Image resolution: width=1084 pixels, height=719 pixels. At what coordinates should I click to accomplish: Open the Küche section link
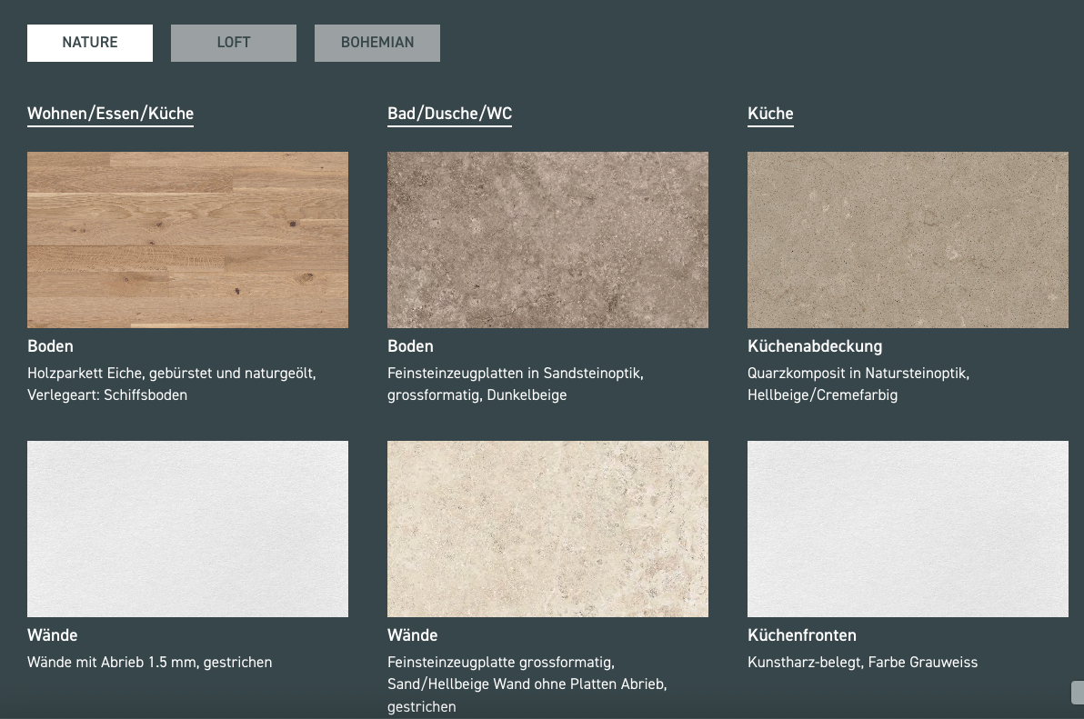coord(770,113)
